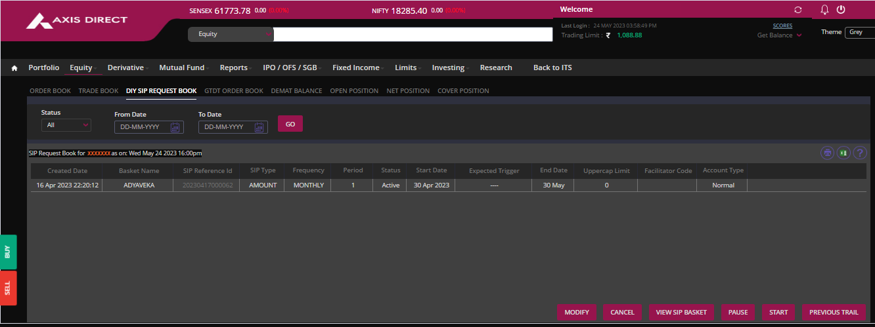
Task: Open the To Date calendar picker
Action: tap(259, 127)
